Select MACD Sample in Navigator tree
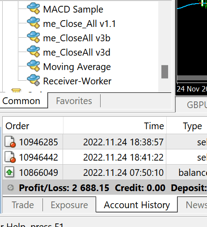The image size is (207, 227). (73, 9)
